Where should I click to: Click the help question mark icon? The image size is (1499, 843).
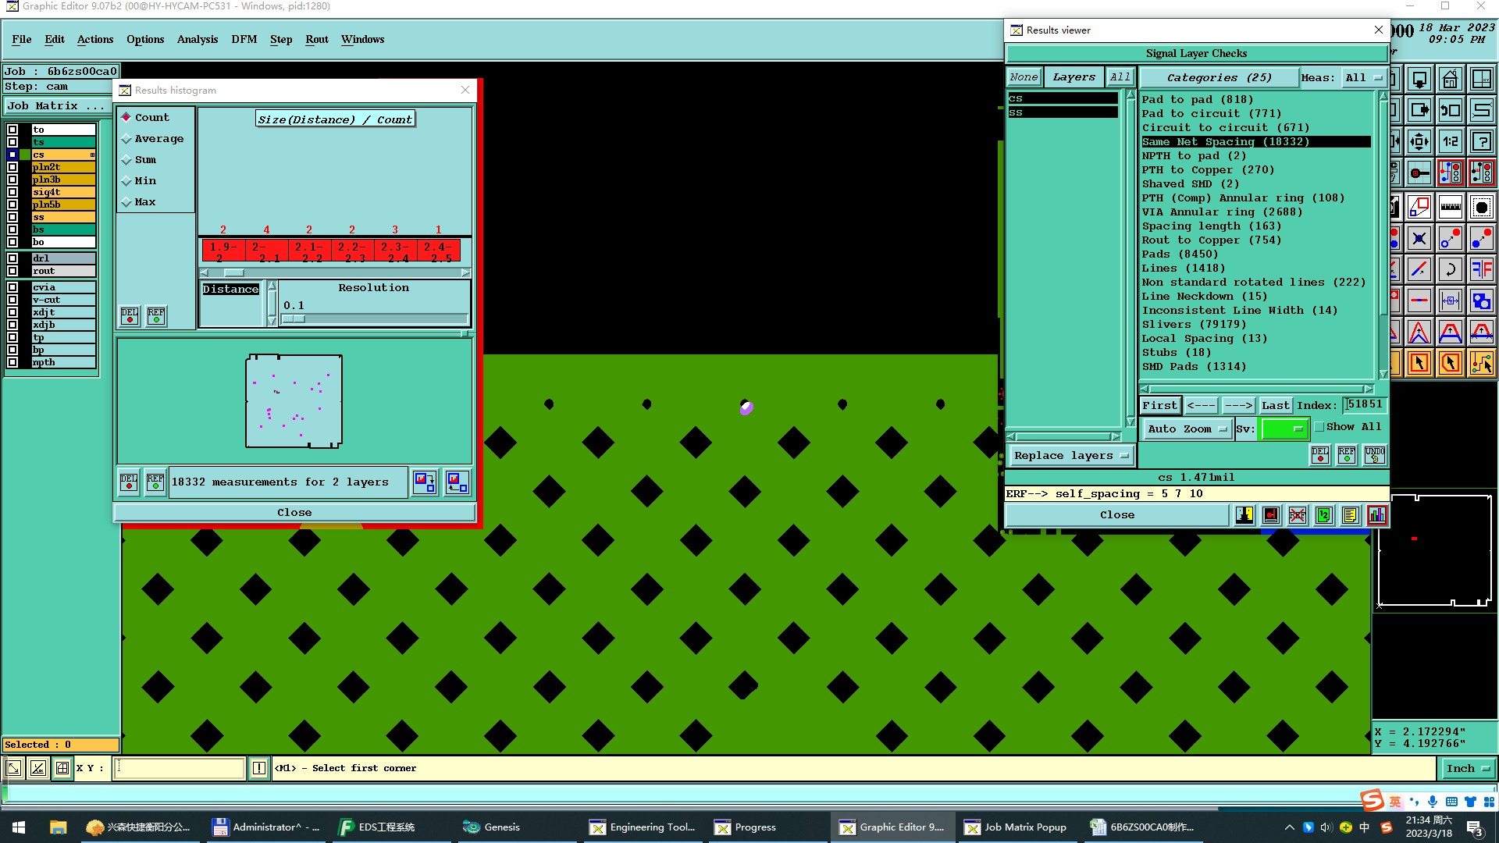(x=1481, y=141)
